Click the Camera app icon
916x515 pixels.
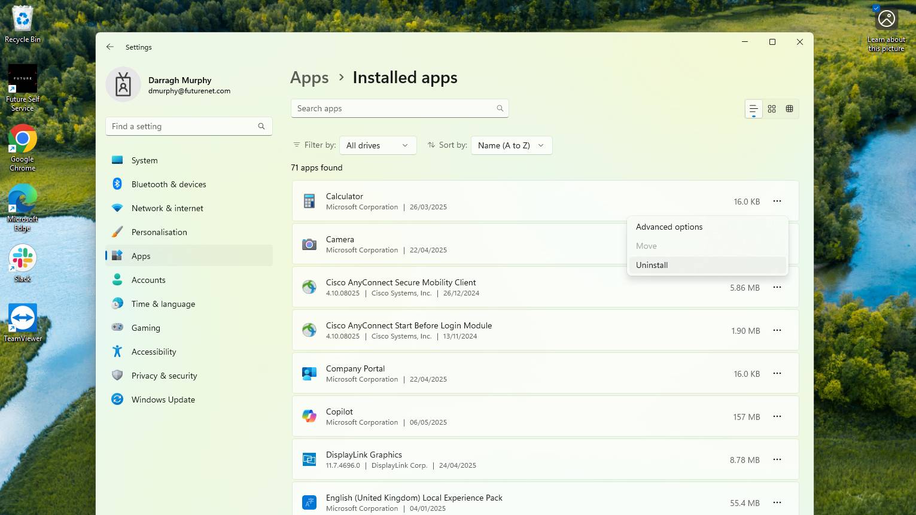coord(309,243)
